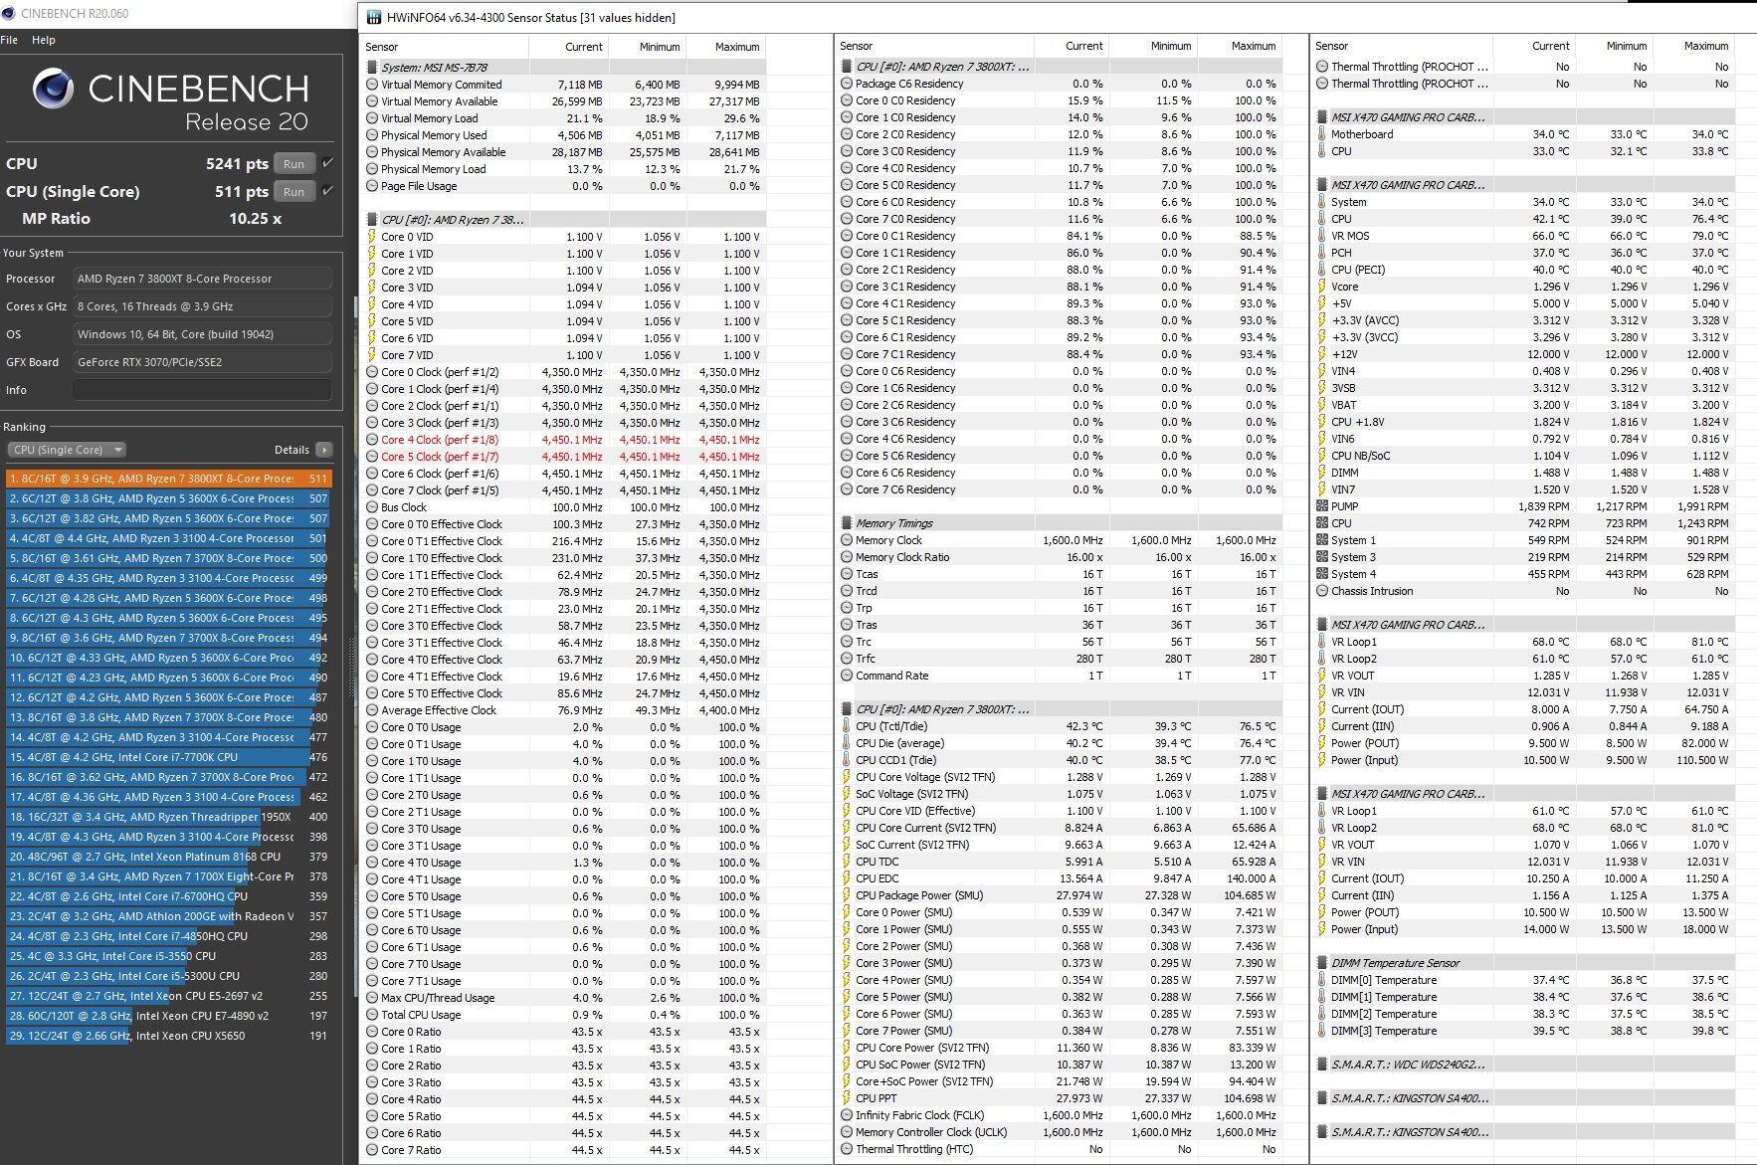Select the DIMM[3] Temperature row
Viewport: 1757px width, 1165px height.
click(x=1523, y=1031)
